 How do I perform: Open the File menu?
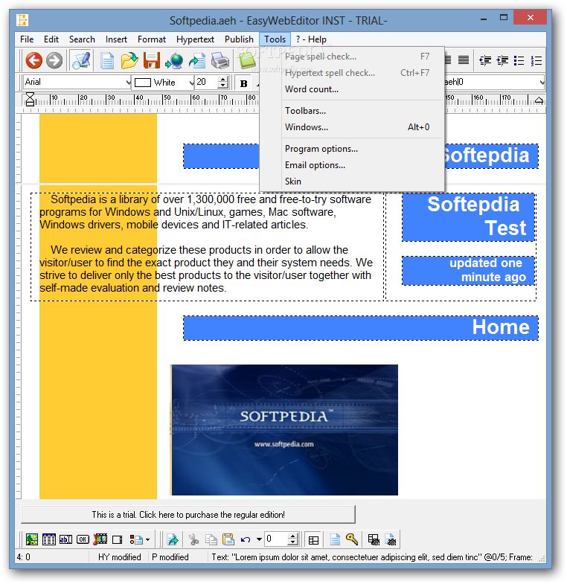27,39
